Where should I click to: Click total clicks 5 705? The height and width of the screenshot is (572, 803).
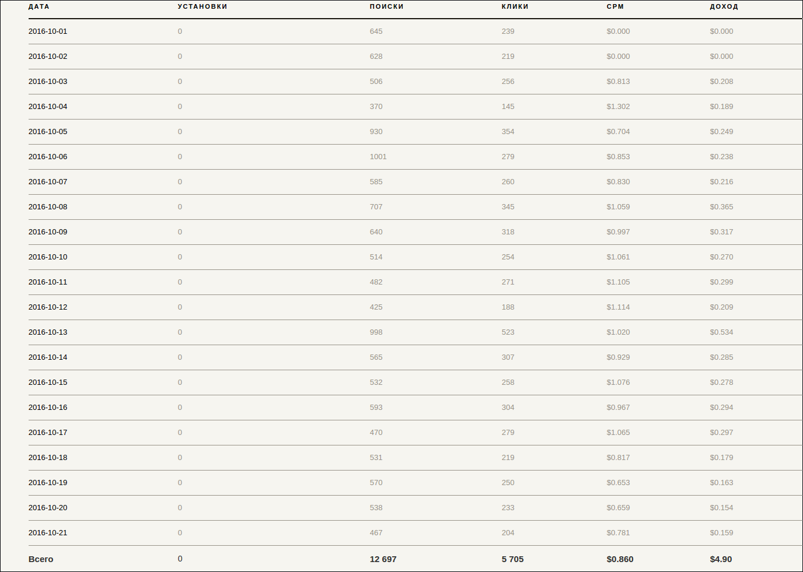512,559
